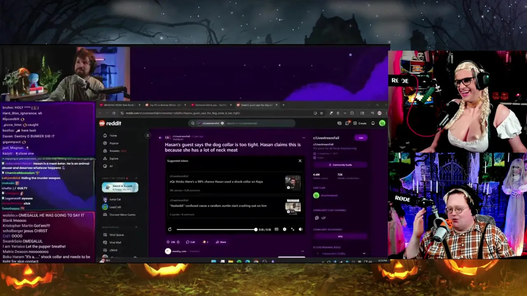Switch to Soy Pill vs Andrew Wilson tab

click(166, 105)
